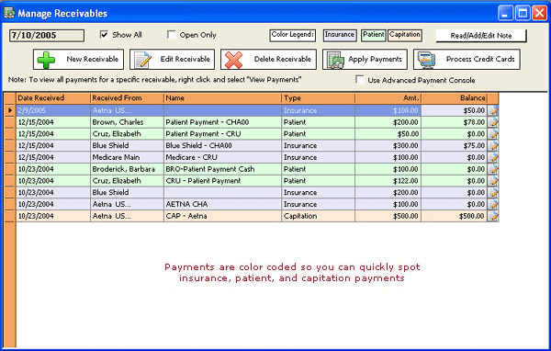Open note icon on Brown, Charles row
Screen dimensions: 551x351
click(493, 122)
